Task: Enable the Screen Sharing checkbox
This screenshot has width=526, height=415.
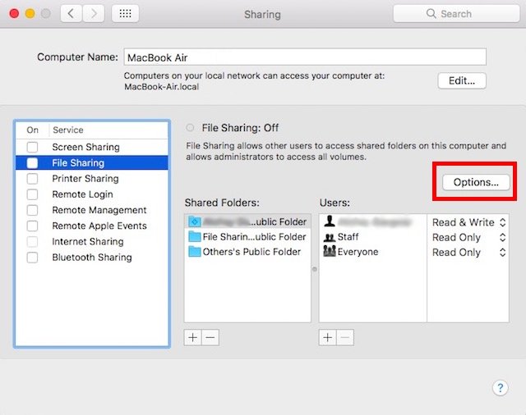Action: point(32,148)
